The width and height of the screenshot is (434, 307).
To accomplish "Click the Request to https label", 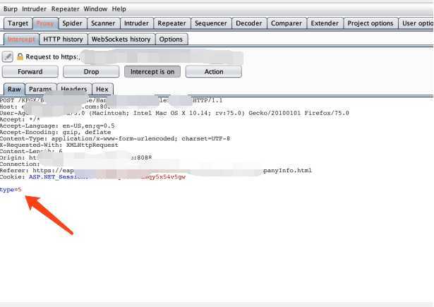I will (x=53, y=56).
